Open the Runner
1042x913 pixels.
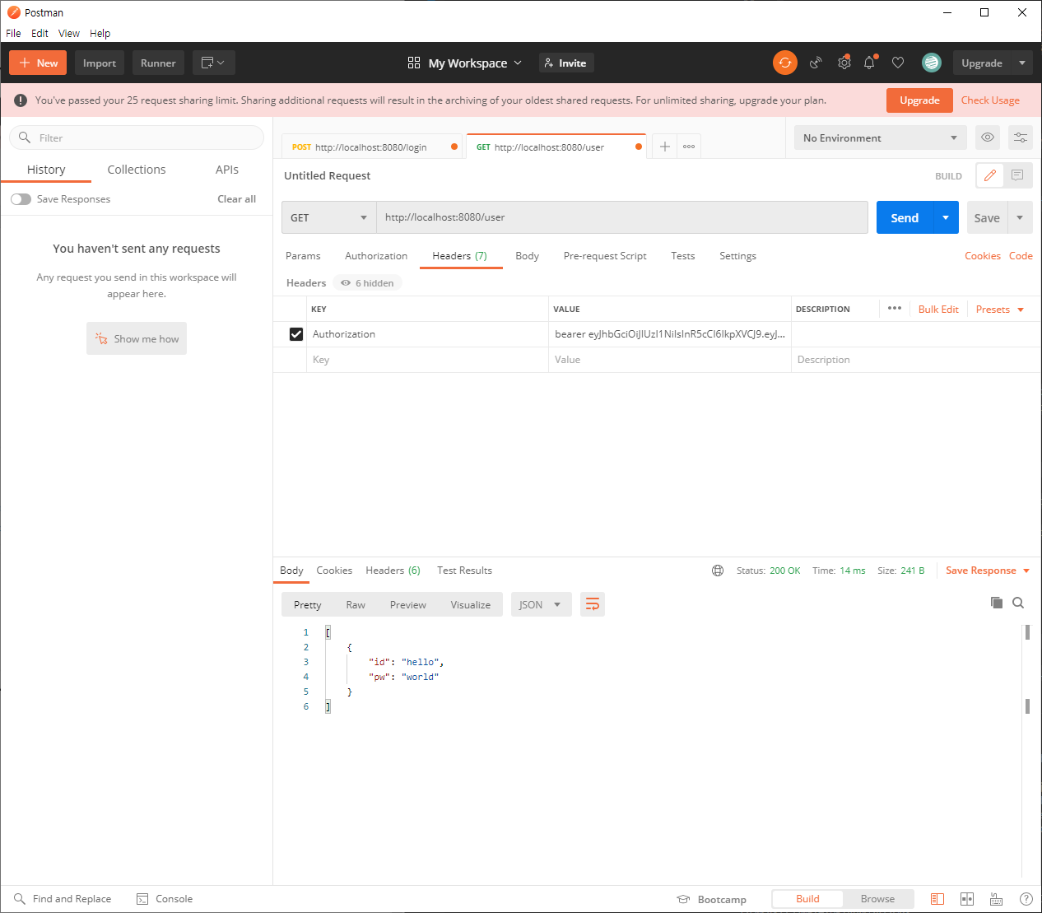point(158,63)
